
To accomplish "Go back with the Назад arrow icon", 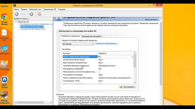I will (17, 14).
